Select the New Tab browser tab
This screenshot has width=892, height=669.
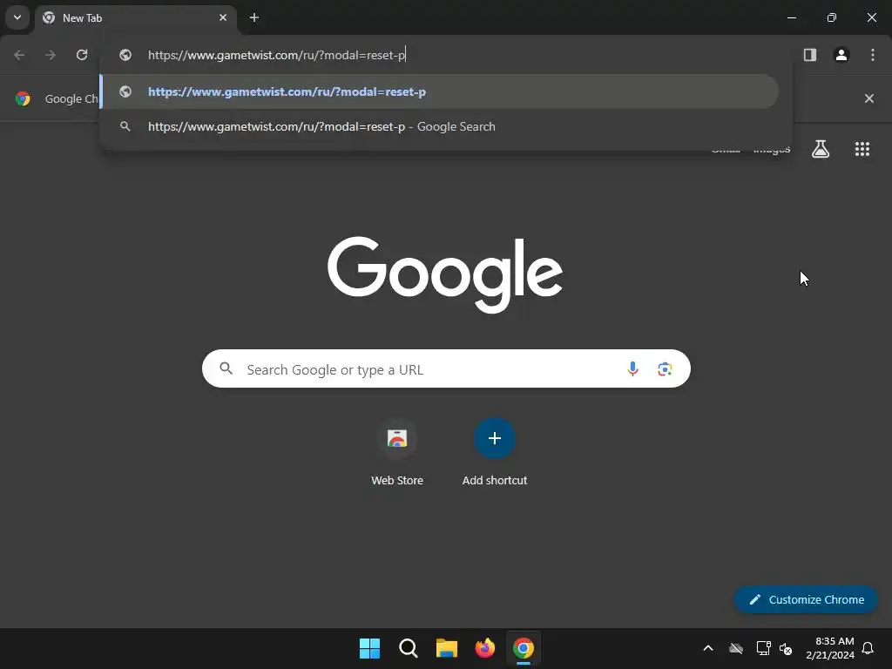pyautogui.click(x=135, y=17)
